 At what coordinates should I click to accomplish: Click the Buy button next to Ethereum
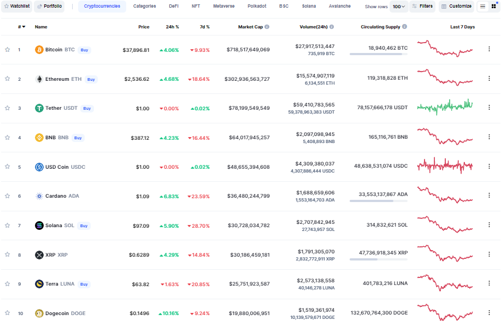pyautogui.click(x=91, y=80)
